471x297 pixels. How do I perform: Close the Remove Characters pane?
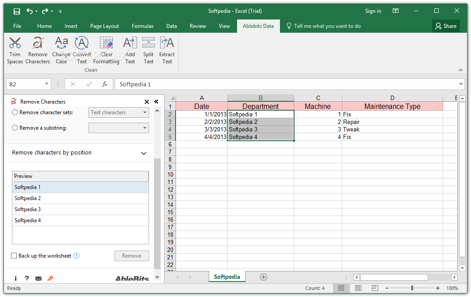(146, 102)
